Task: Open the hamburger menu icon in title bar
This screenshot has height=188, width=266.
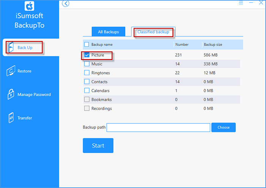Action: coord(241,3)
